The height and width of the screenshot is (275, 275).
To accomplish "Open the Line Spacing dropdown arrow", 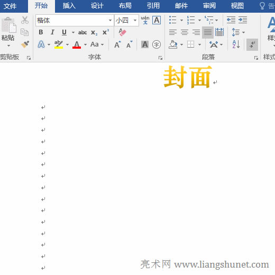I will tap(243, 32).
